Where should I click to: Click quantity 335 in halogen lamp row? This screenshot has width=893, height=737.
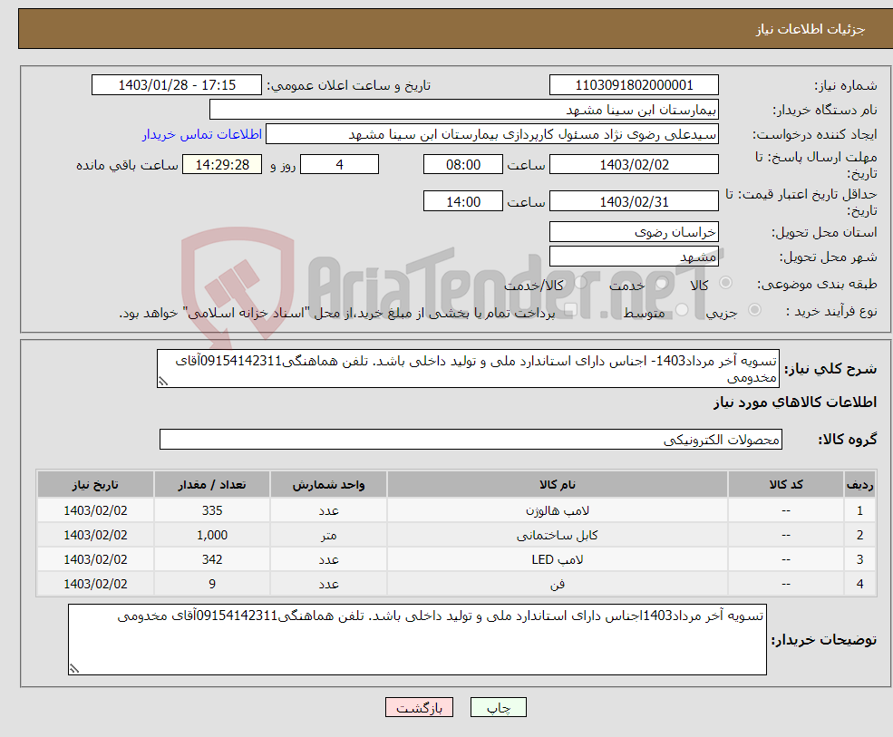[212, 510]
